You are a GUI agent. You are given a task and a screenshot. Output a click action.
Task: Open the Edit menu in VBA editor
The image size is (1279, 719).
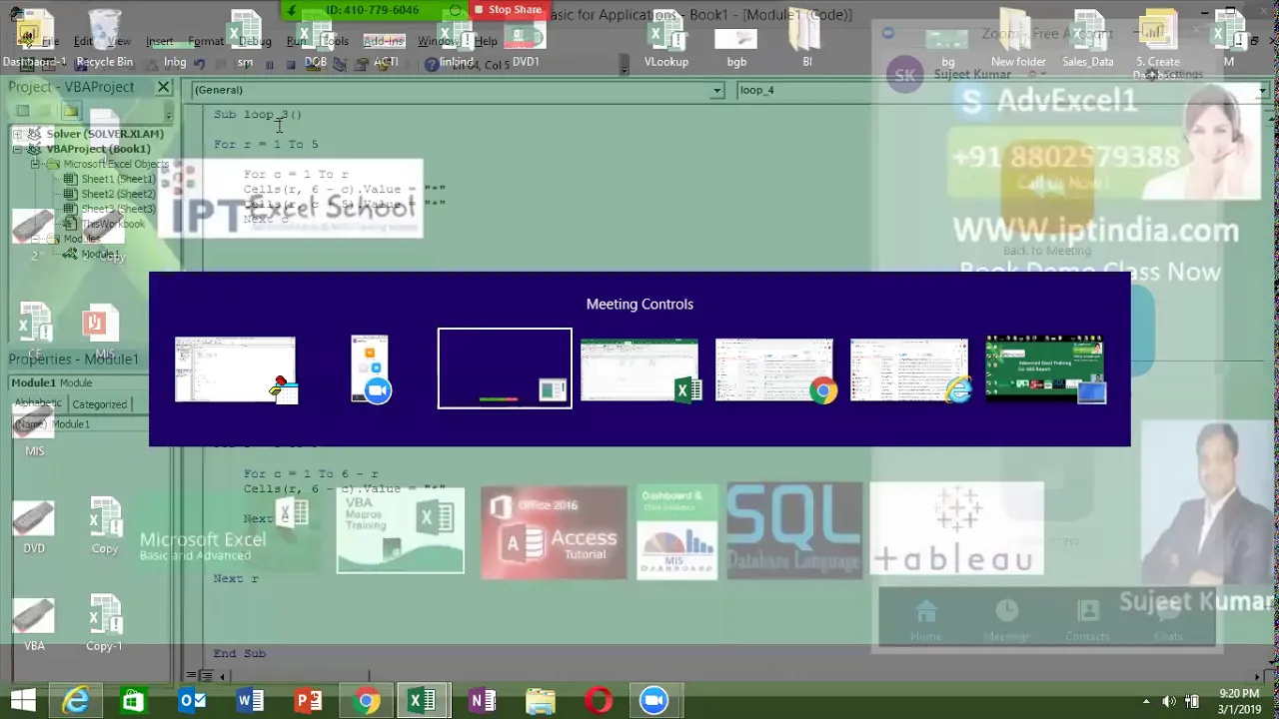pos(83,42)
